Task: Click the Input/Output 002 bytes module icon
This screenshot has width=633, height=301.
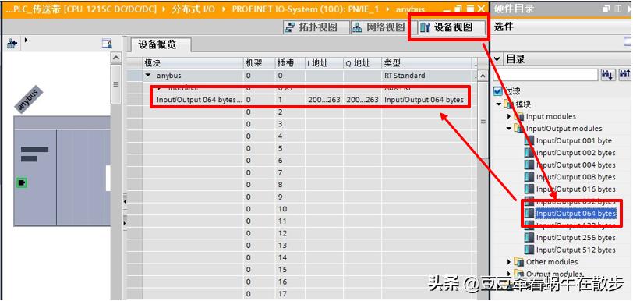Action: [x=529, y=153]
